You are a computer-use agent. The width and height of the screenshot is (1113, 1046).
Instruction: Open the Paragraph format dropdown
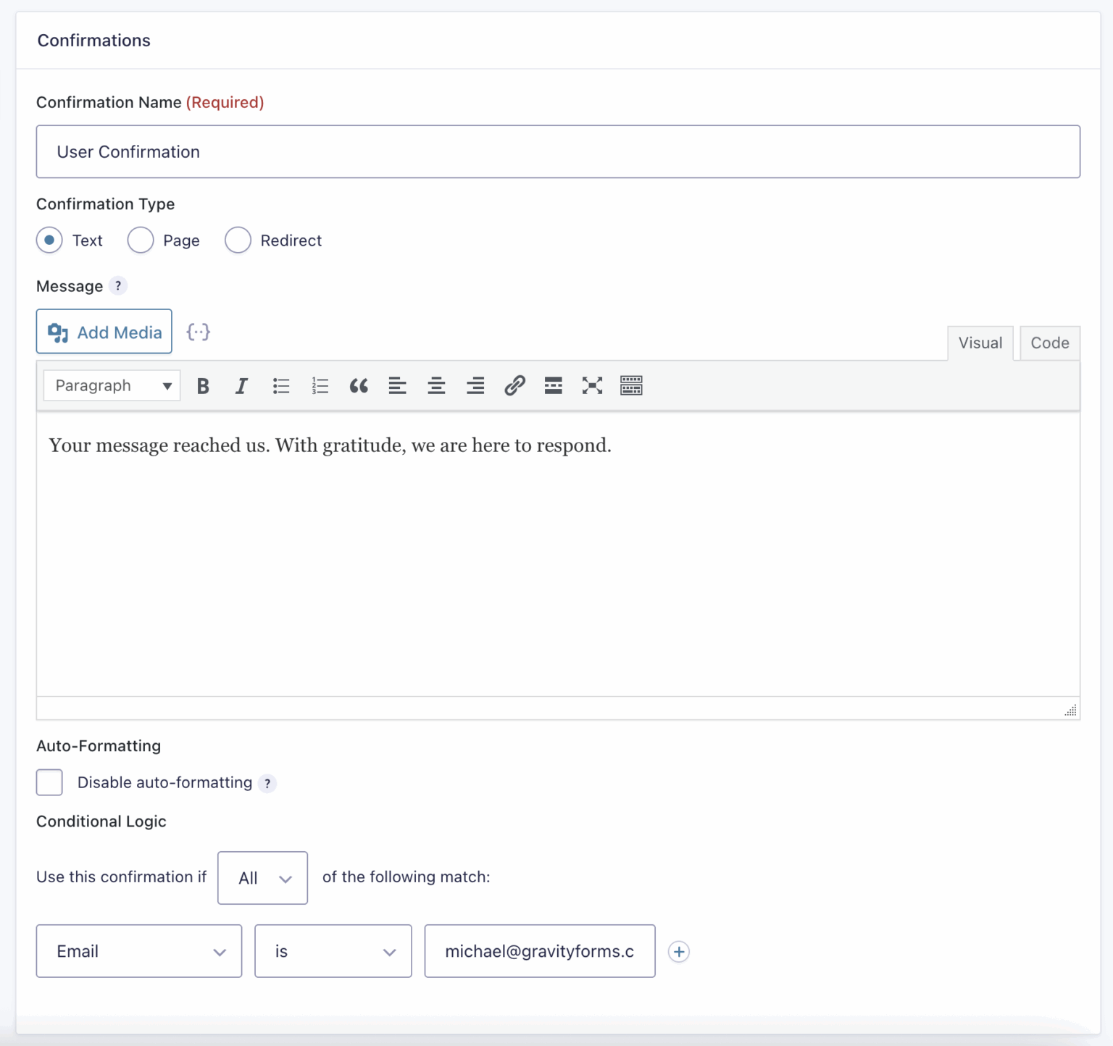[111, 385]
